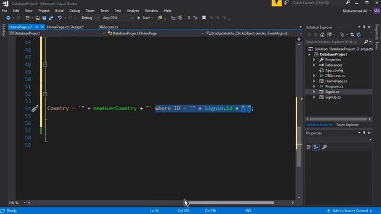Collapse code block at line 48
The height and width of the screenshot is (214, 381).
(45, 65)
